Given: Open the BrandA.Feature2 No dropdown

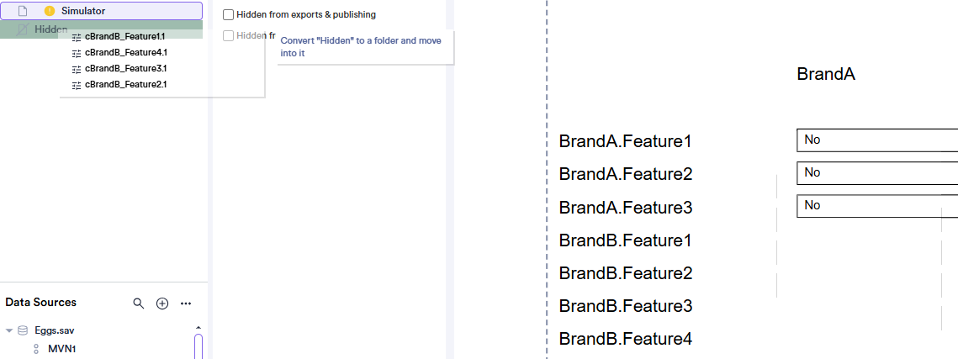Looking at the screenshot, I should click(877, 173).
